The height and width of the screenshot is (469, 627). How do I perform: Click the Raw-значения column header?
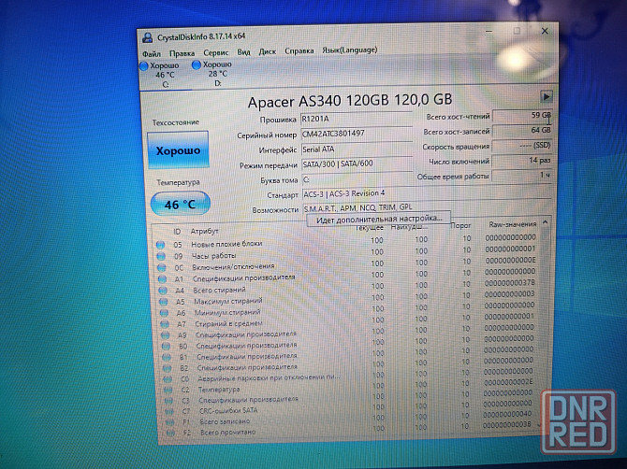512,224
